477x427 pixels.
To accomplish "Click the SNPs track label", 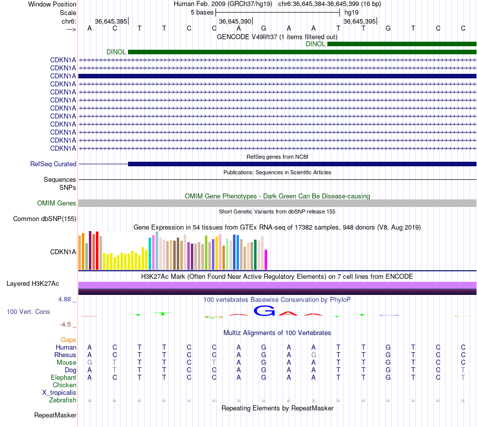I will [x=68, y=187].
